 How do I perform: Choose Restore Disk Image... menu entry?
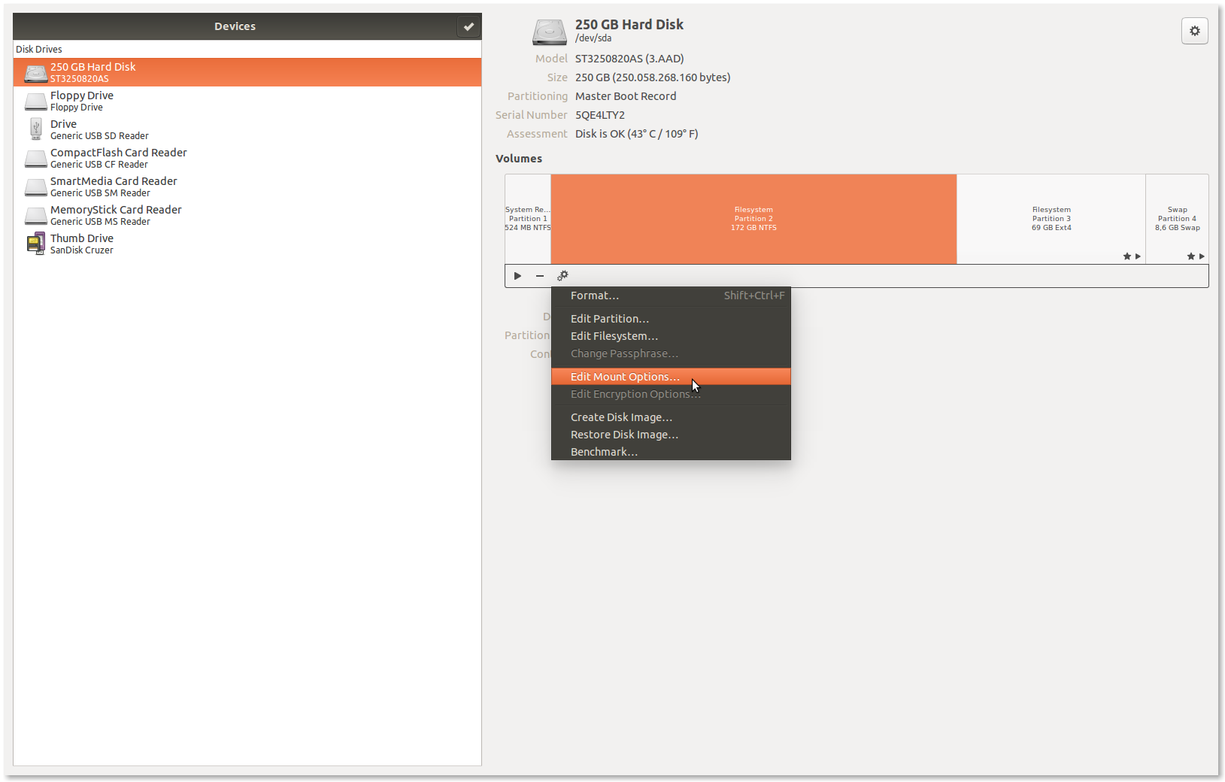click(x=671, y=435)
